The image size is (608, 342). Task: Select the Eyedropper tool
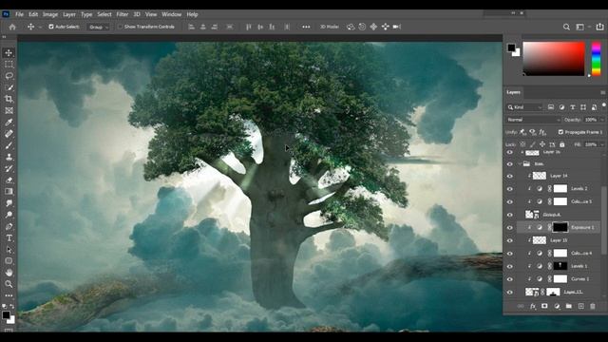[9, 123]
